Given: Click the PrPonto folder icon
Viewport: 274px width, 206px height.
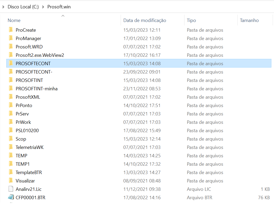Looking at the screenshot, I should [11, 105].
